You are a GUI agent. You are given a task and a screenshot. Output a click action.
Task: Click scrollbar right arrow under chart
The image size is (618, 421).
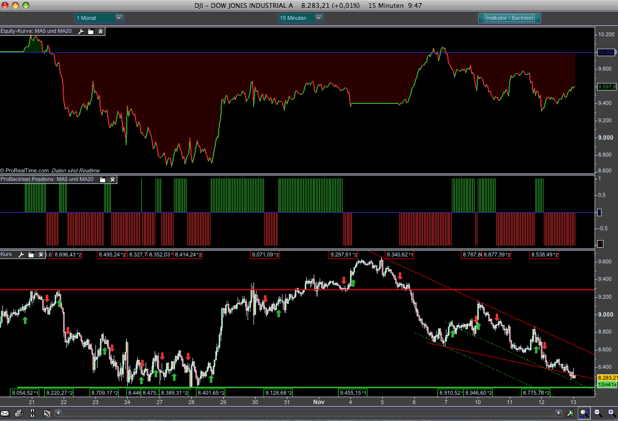tap(560, 413)
